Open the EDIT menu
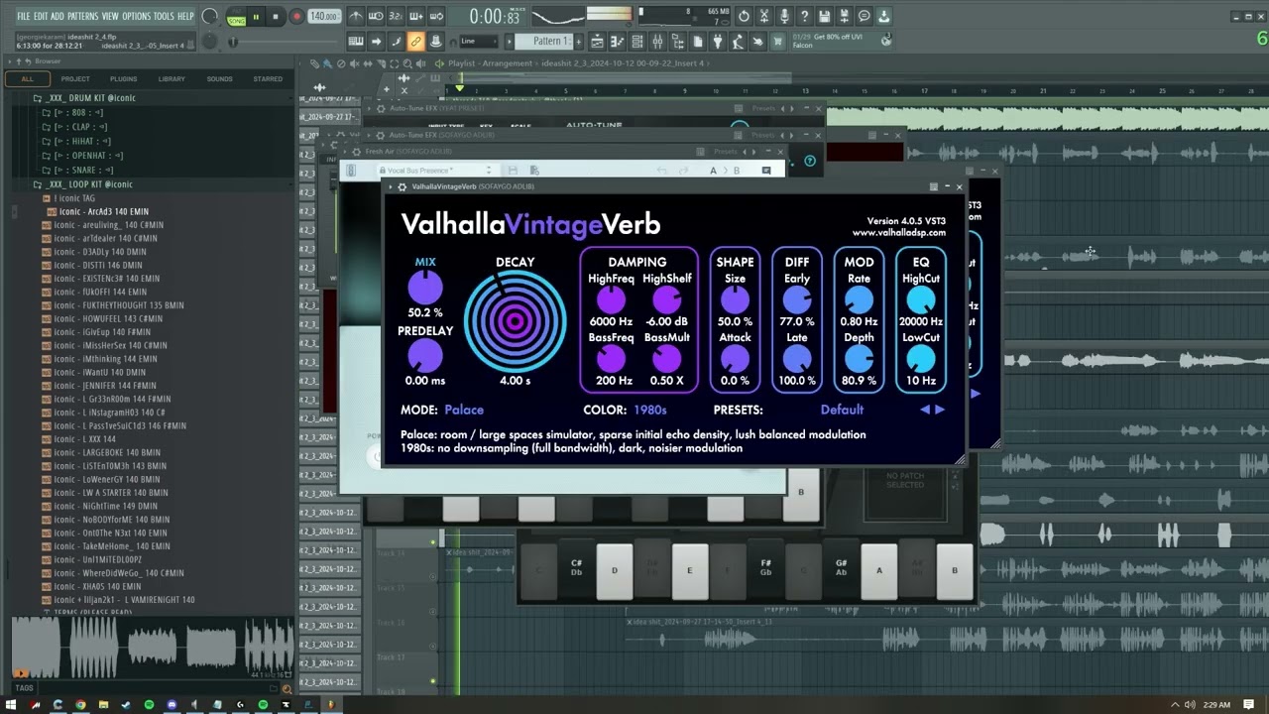Screen dimensions: 1269x714 click(41, 17)
